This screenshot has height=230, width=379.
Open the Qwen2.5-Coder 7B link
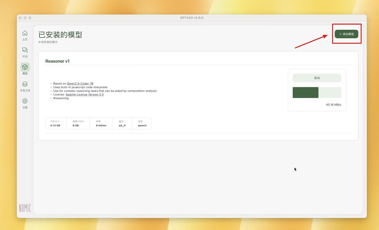[x=80, y=83]
